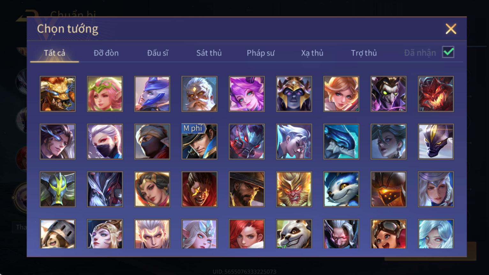Select the golden bull hero portrait
Viewport: 489px width, 275px height.
coord(57,94)
